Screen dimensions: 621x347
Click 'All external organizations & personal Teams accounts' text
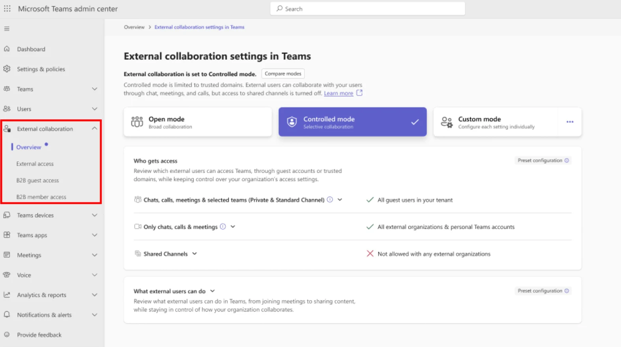pyautogui.click(x=446, y=227)
